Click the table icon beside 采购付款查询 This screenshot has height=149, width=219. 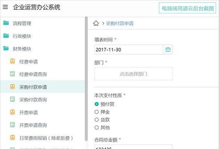[x=12, y=99]
